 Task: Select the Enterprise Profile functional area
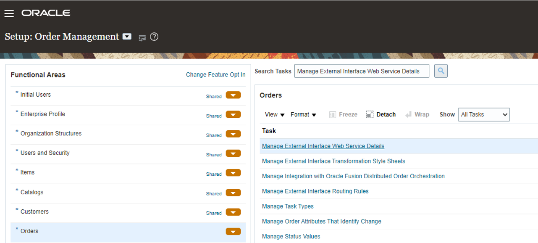pyautogui.click(x=43, y=114)
